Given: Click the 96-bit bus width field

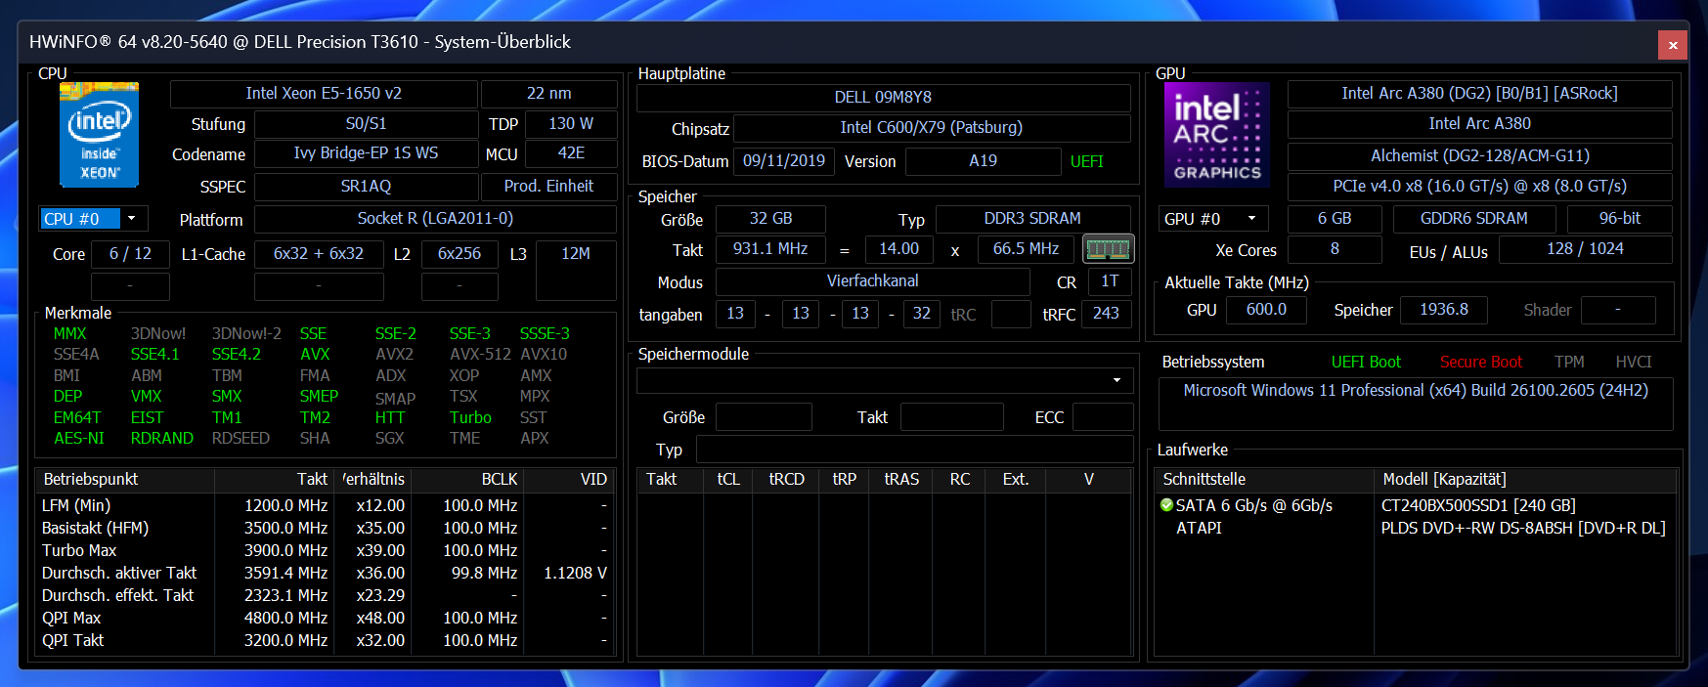Looking at the screenshot, I should (x=1620, y=219).
